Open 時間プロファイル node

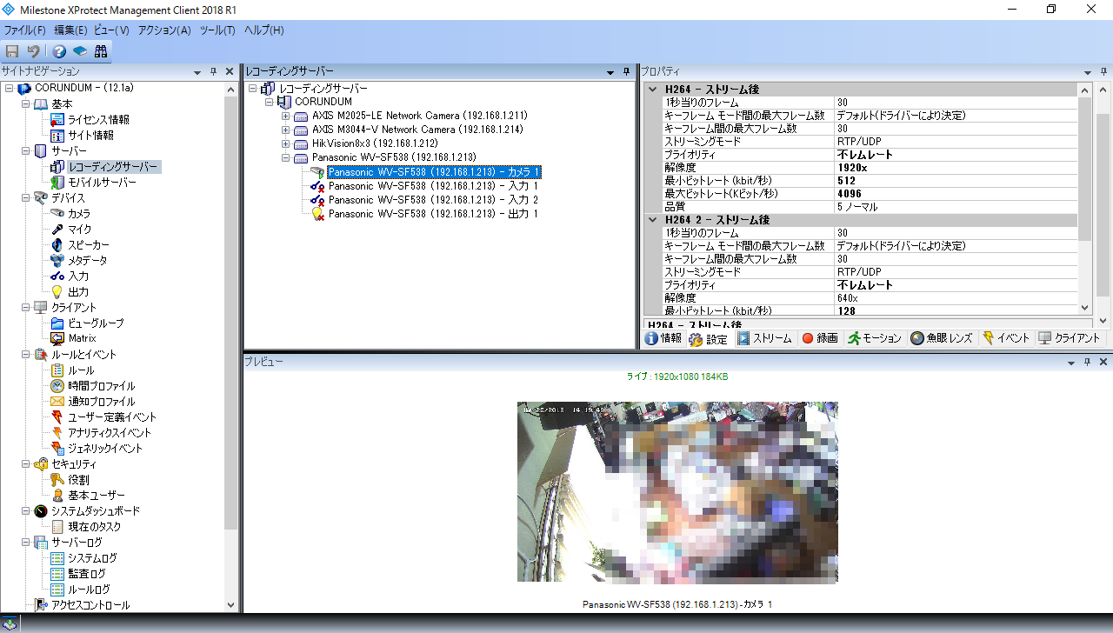(x=102, y=386)
